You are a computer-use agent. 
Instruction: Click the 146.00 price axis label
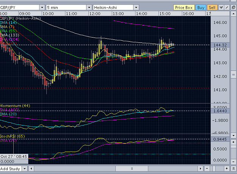coord(220,22)
